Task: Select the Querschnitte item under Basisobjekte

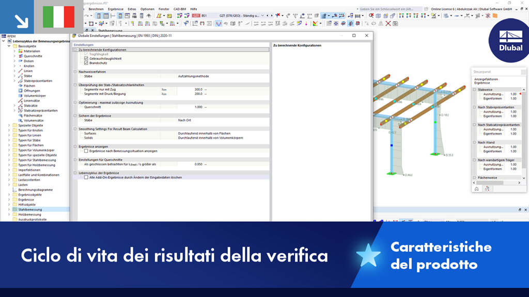Action: pos(34,56)
